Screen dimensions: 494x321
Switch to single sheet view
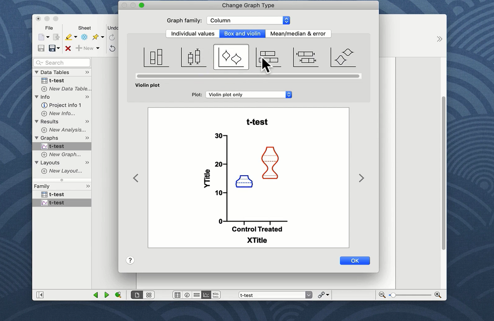point(137,295)
